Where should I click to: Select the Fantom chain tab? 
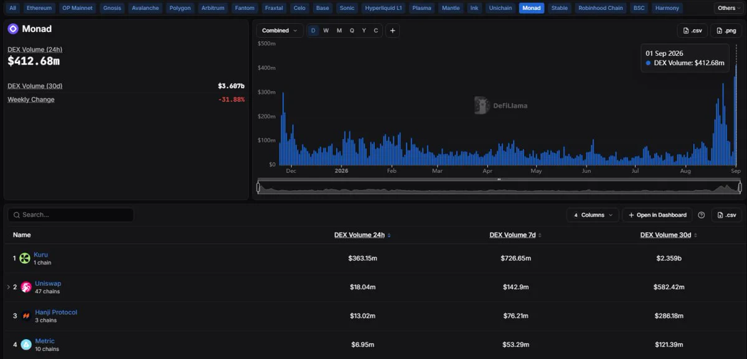(245, 8)
